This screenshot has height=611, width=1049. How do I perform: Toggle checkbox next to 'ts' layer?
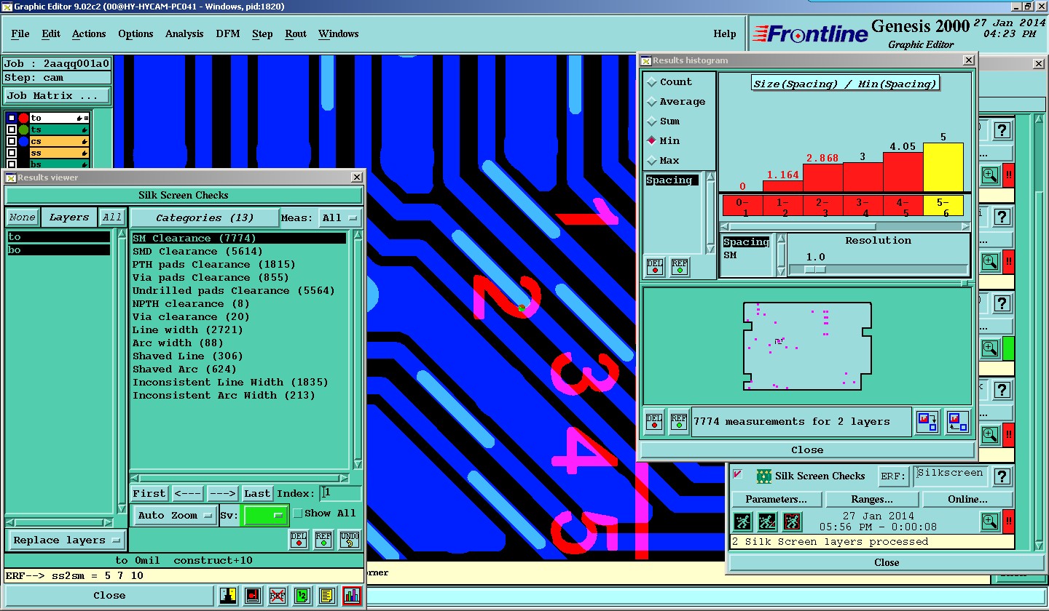[11, 129]
